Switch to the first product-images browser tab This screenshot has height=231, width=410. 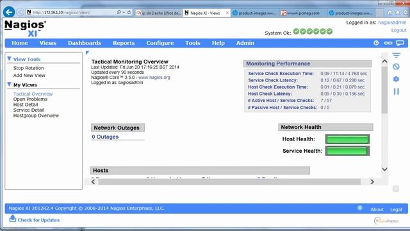point(254,13)
